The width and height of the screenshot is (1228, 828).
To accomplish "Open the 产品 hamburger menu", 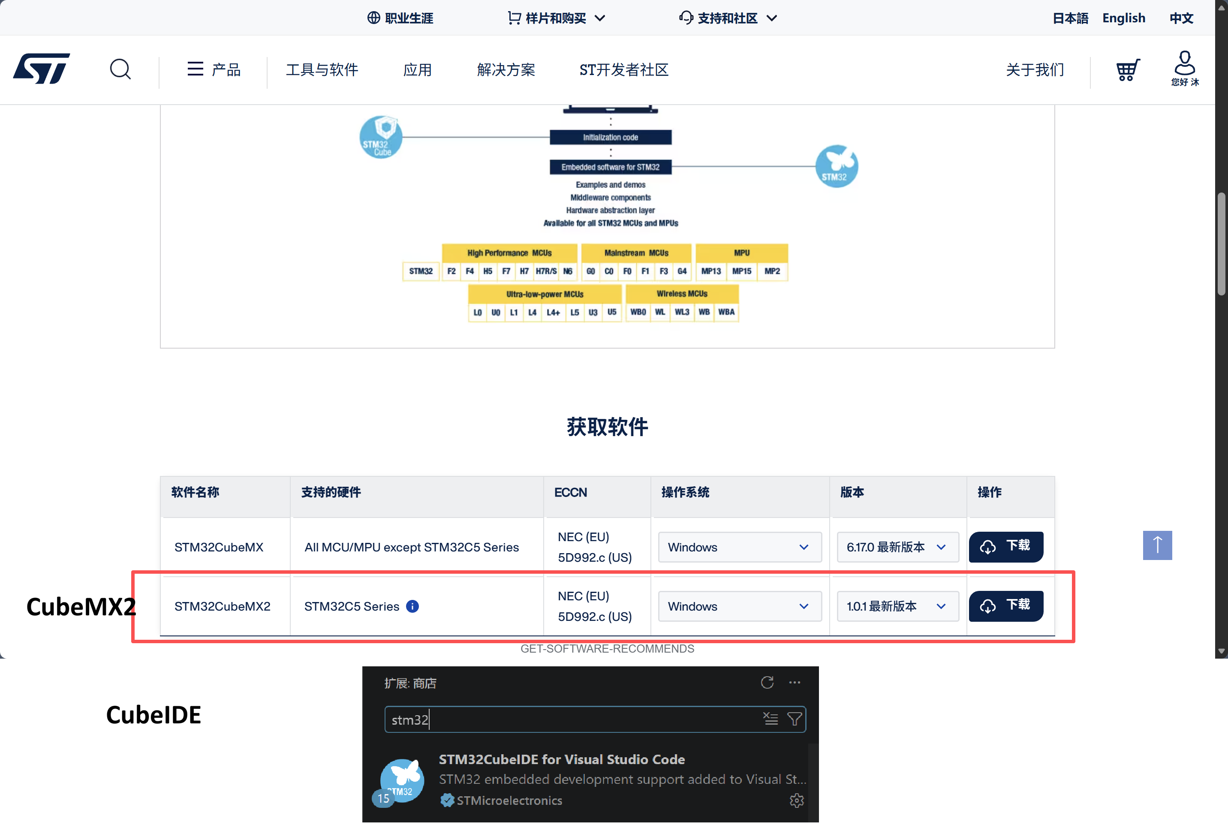I will pos(214,69).
